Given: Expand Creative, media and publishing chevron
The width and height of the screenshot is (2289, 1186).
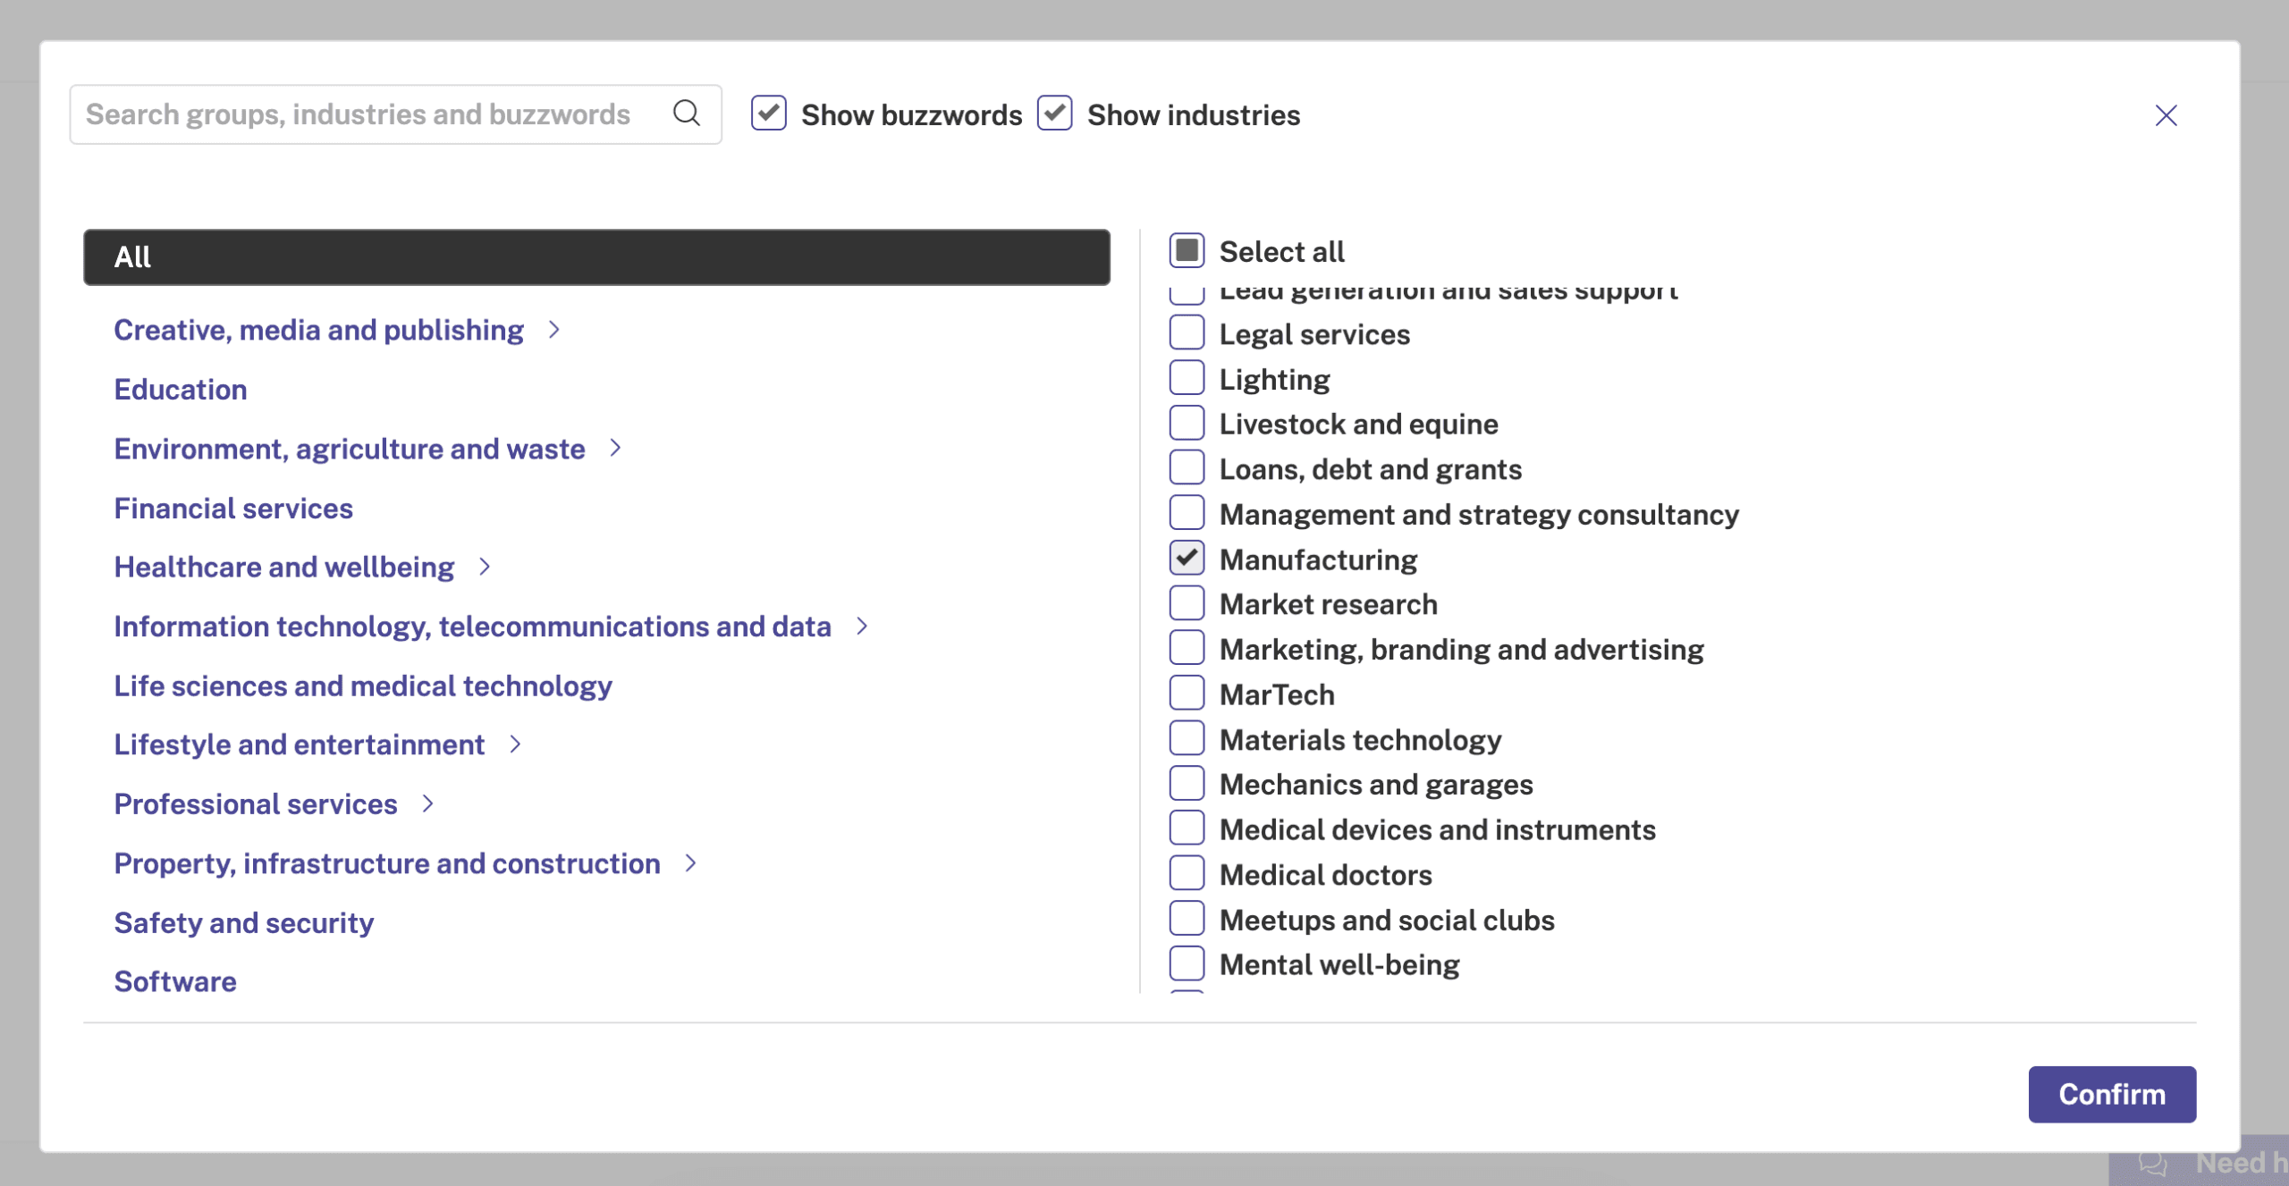Looking at the screenshot, I should click(554, 330).
